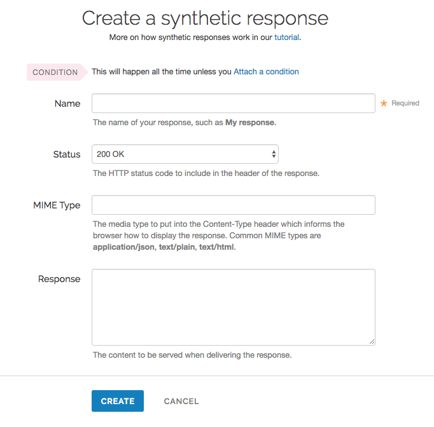Click the MIME Type label

57,205
